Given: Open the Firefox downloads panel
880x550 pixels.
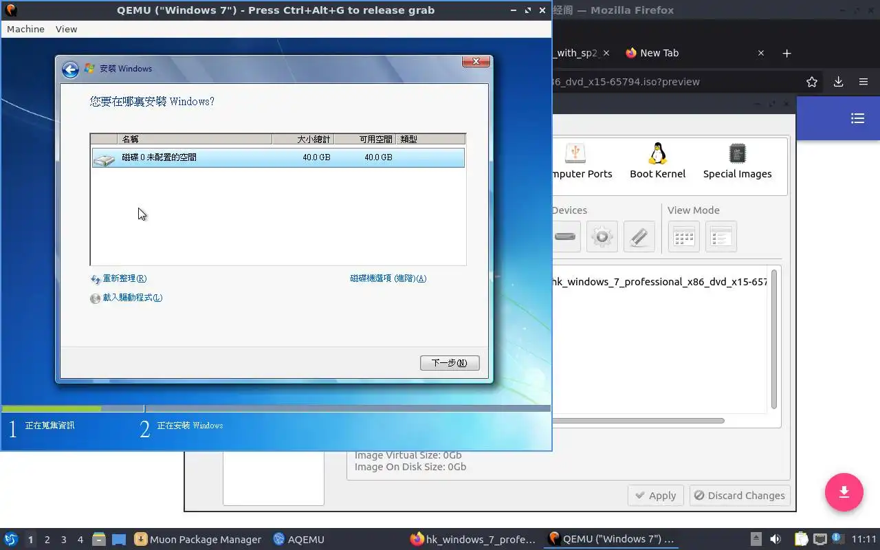Looking at the screenshot, I should pyautogui.click(x=838, y=82).
